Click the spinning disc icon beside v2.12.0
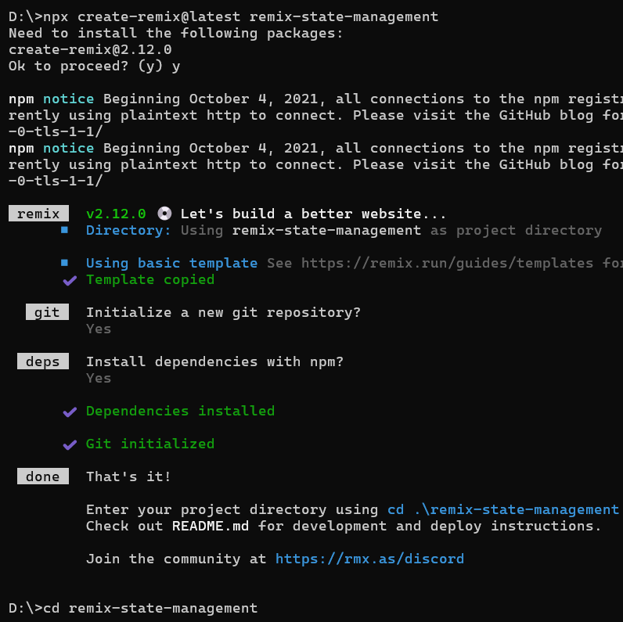 point(164,214)
